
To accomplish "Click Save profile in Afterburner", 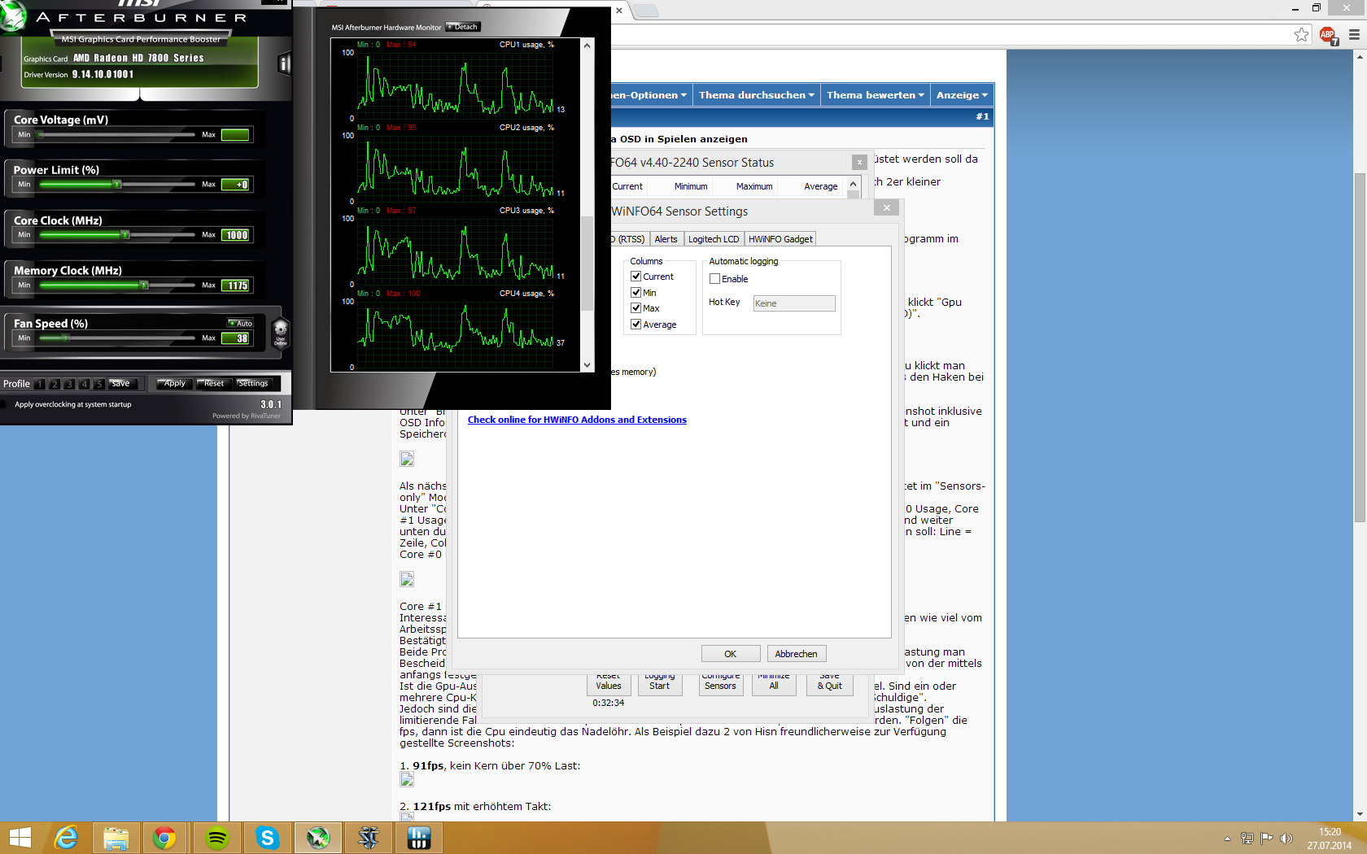I will (122, 384).
